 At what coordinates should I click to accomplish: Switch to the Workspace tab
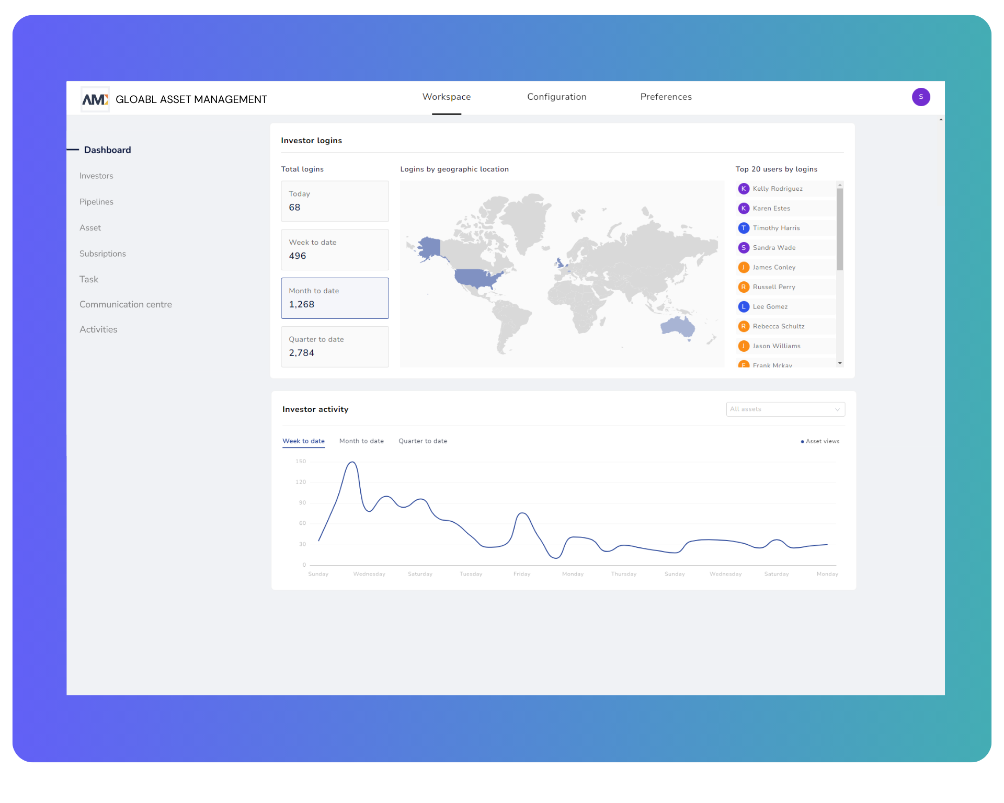point(447,97)
